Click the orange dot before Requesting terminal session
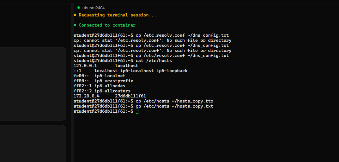The height and width of the screenshot is (162, 339). pos(75,15)
